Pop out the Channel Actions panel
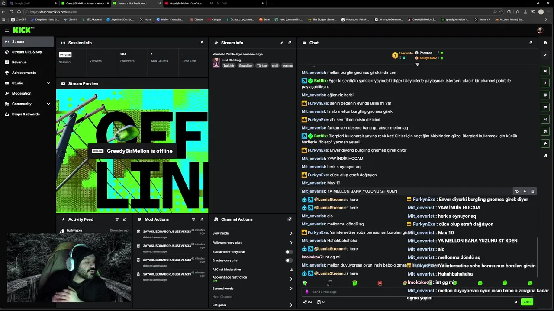The width and height of the screenshot is (554, 311). [290, 219]
